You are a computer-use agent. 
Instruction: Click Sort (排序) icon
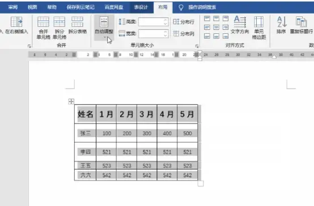[282, 22]
